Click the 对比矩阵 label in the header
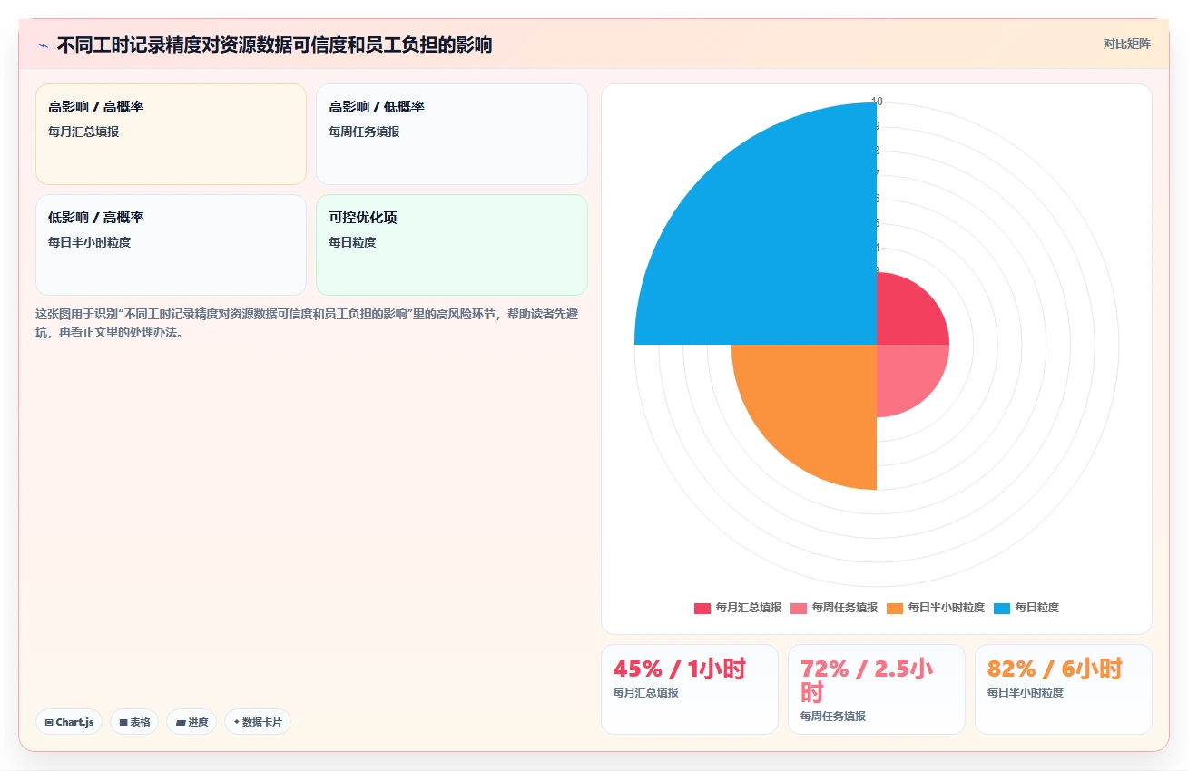Viewport: 1188px width, 771px height. tap(1126, 44)
